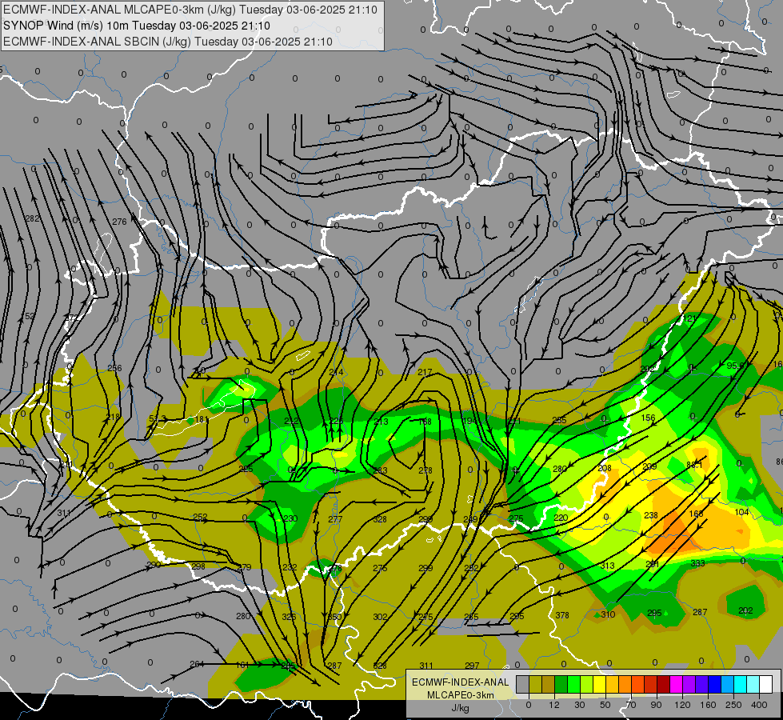This screenshot has width=783, height=720.
Task: Click the 70 tick label under colorbar
Action: pyautogui.click(x=631, y=705)
